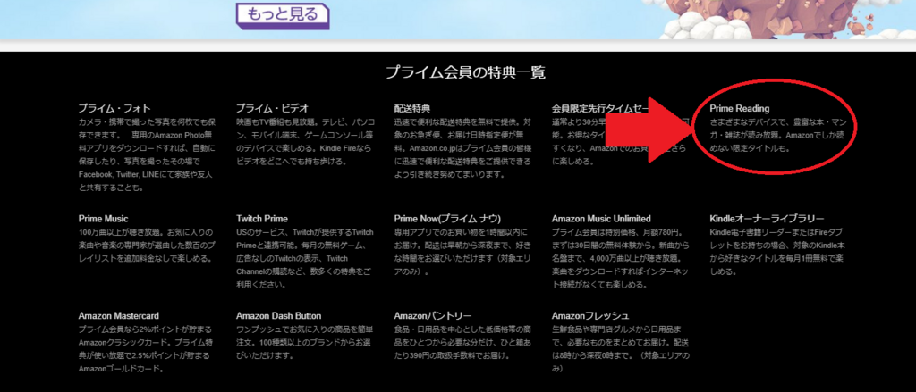The height and width of the screenshot is (392, 916).
Task: Click the プライム・ビデオ description 映画もTV番組も見放題
Action: click(x=306, y=142)
